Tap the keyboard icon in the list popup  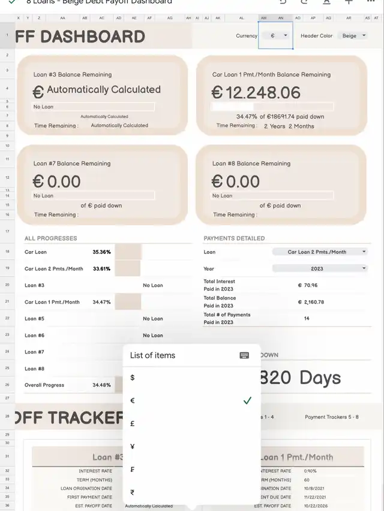[x=244, y=355]
